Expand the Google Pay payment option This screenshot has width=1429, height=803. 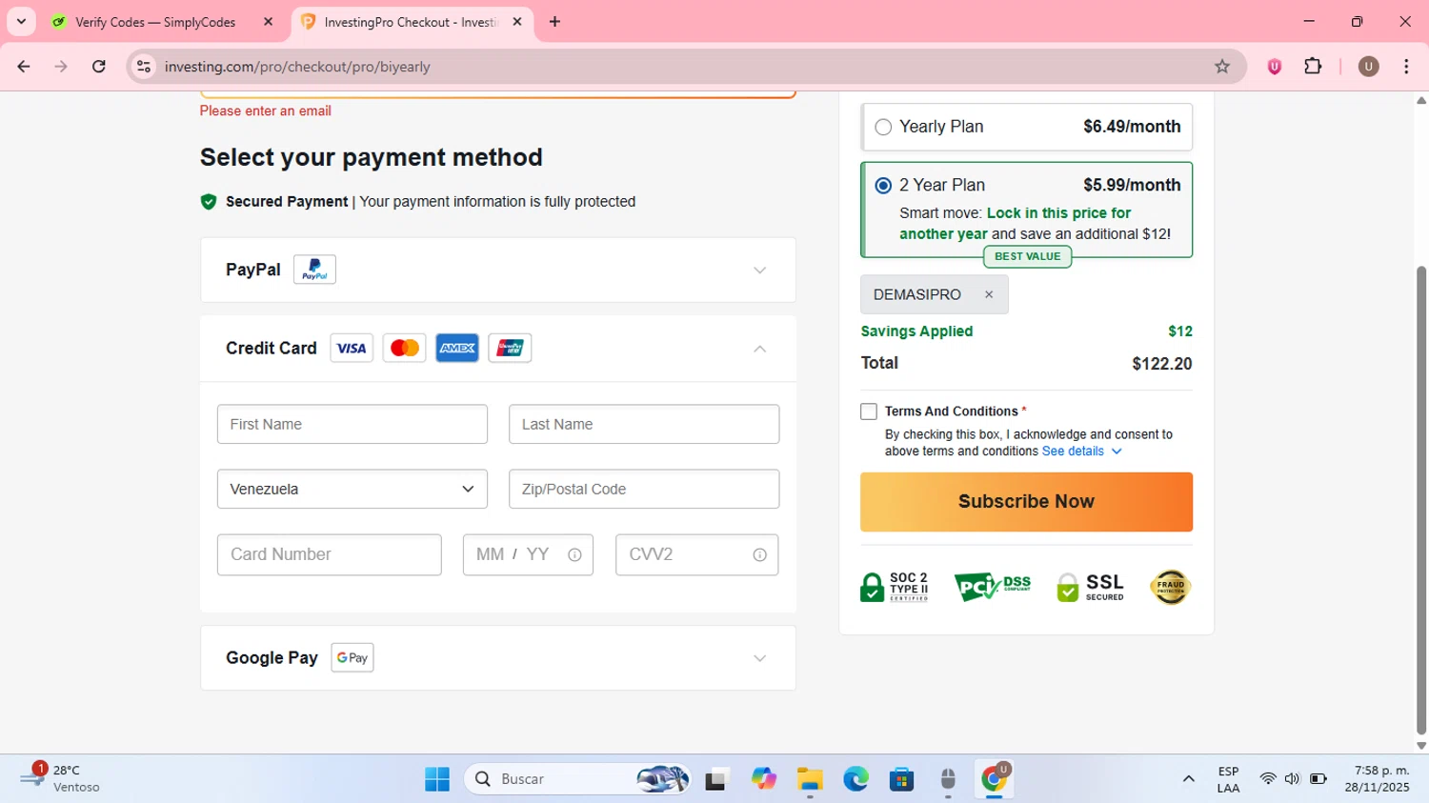(x=759, y=658)
